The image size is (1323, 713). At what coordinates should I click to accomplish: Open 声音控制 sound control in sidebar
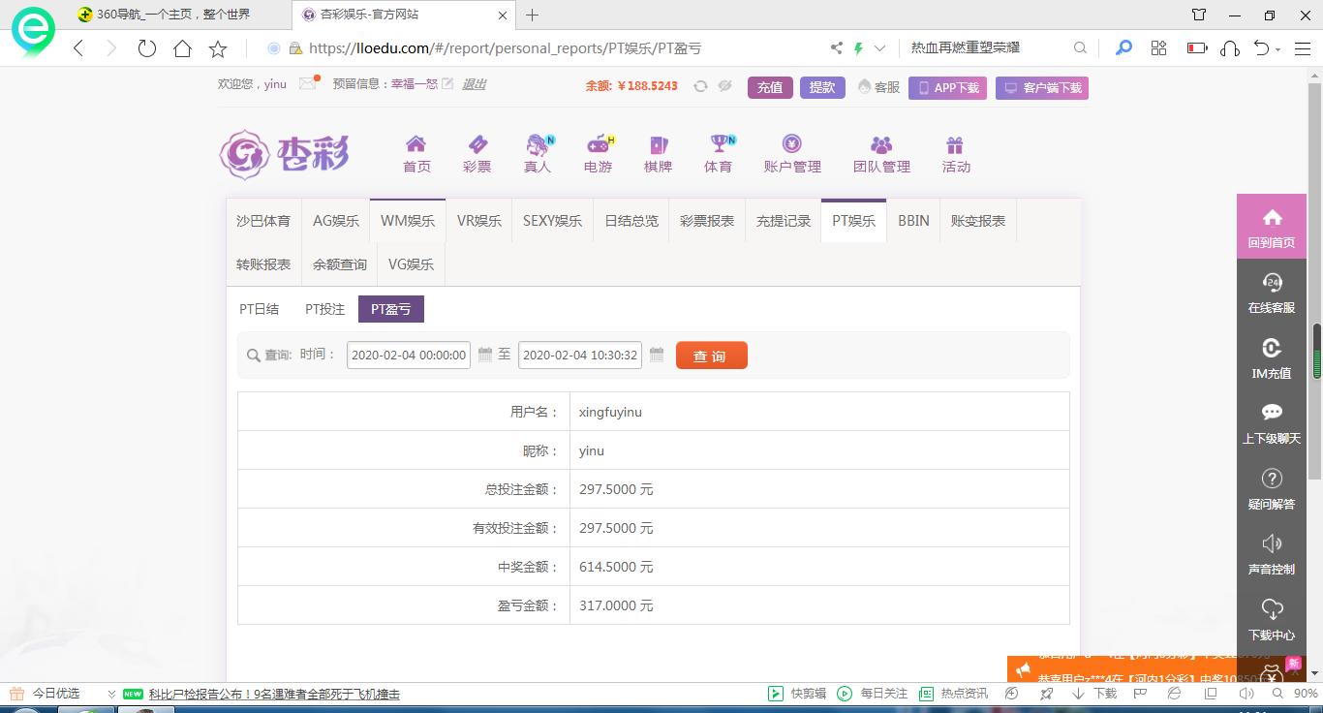click(x=1271, y=554)
